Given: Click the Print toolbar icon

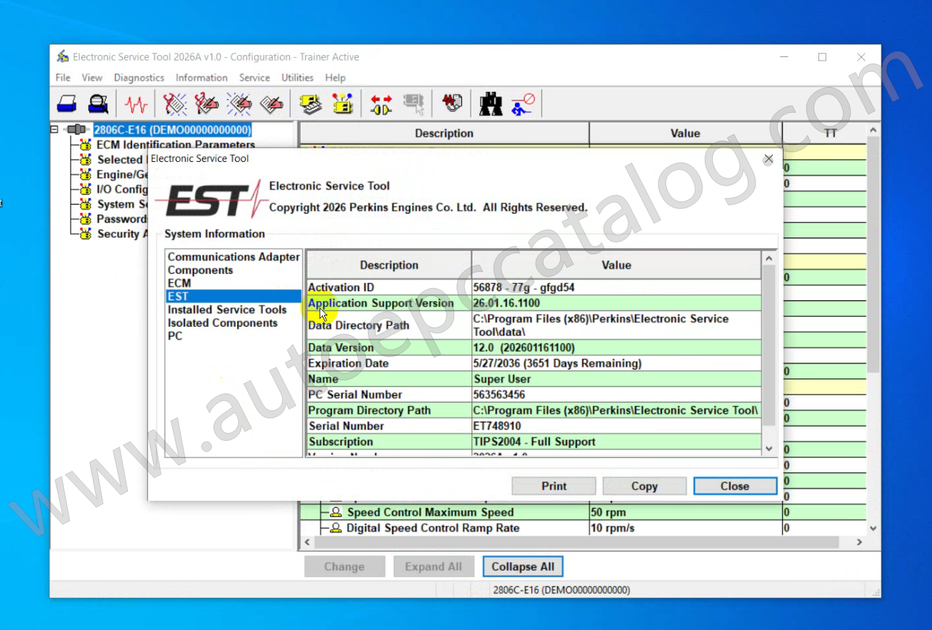Looking at the screenshot, I should (67, 104).
